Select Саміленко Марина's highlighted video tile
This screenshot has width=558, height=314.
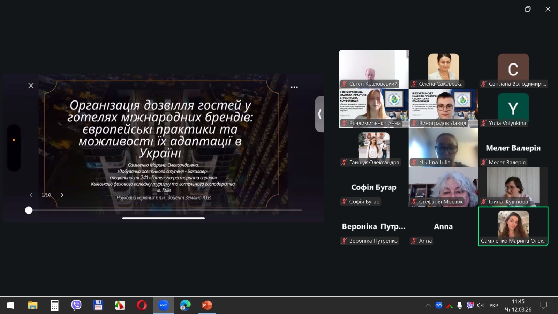coord(513,226)
